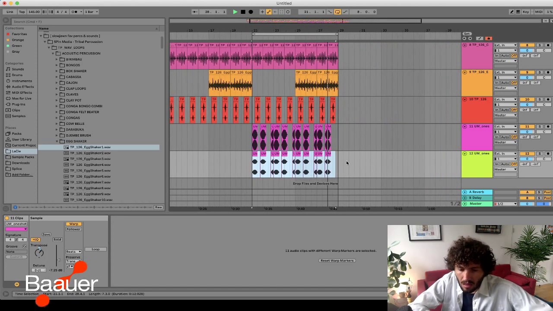The height and width of the screenshot is (311, 553).
Task: Arm track 11 UM_ones for recording
Action: pyautogui.click(x=548, y=127)
